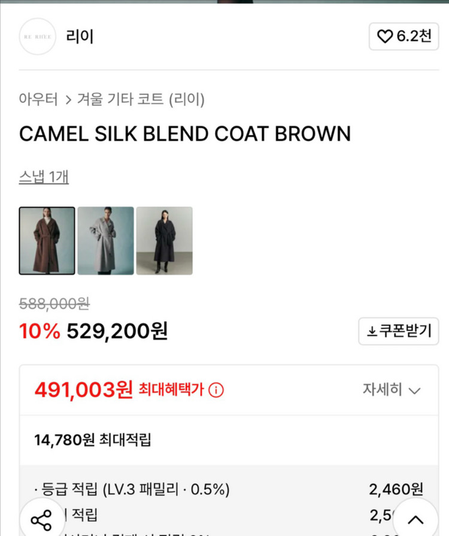Select the black coat thumbnail
The height and width of the screenshot is (536, 449).
[x=164, y=241]
